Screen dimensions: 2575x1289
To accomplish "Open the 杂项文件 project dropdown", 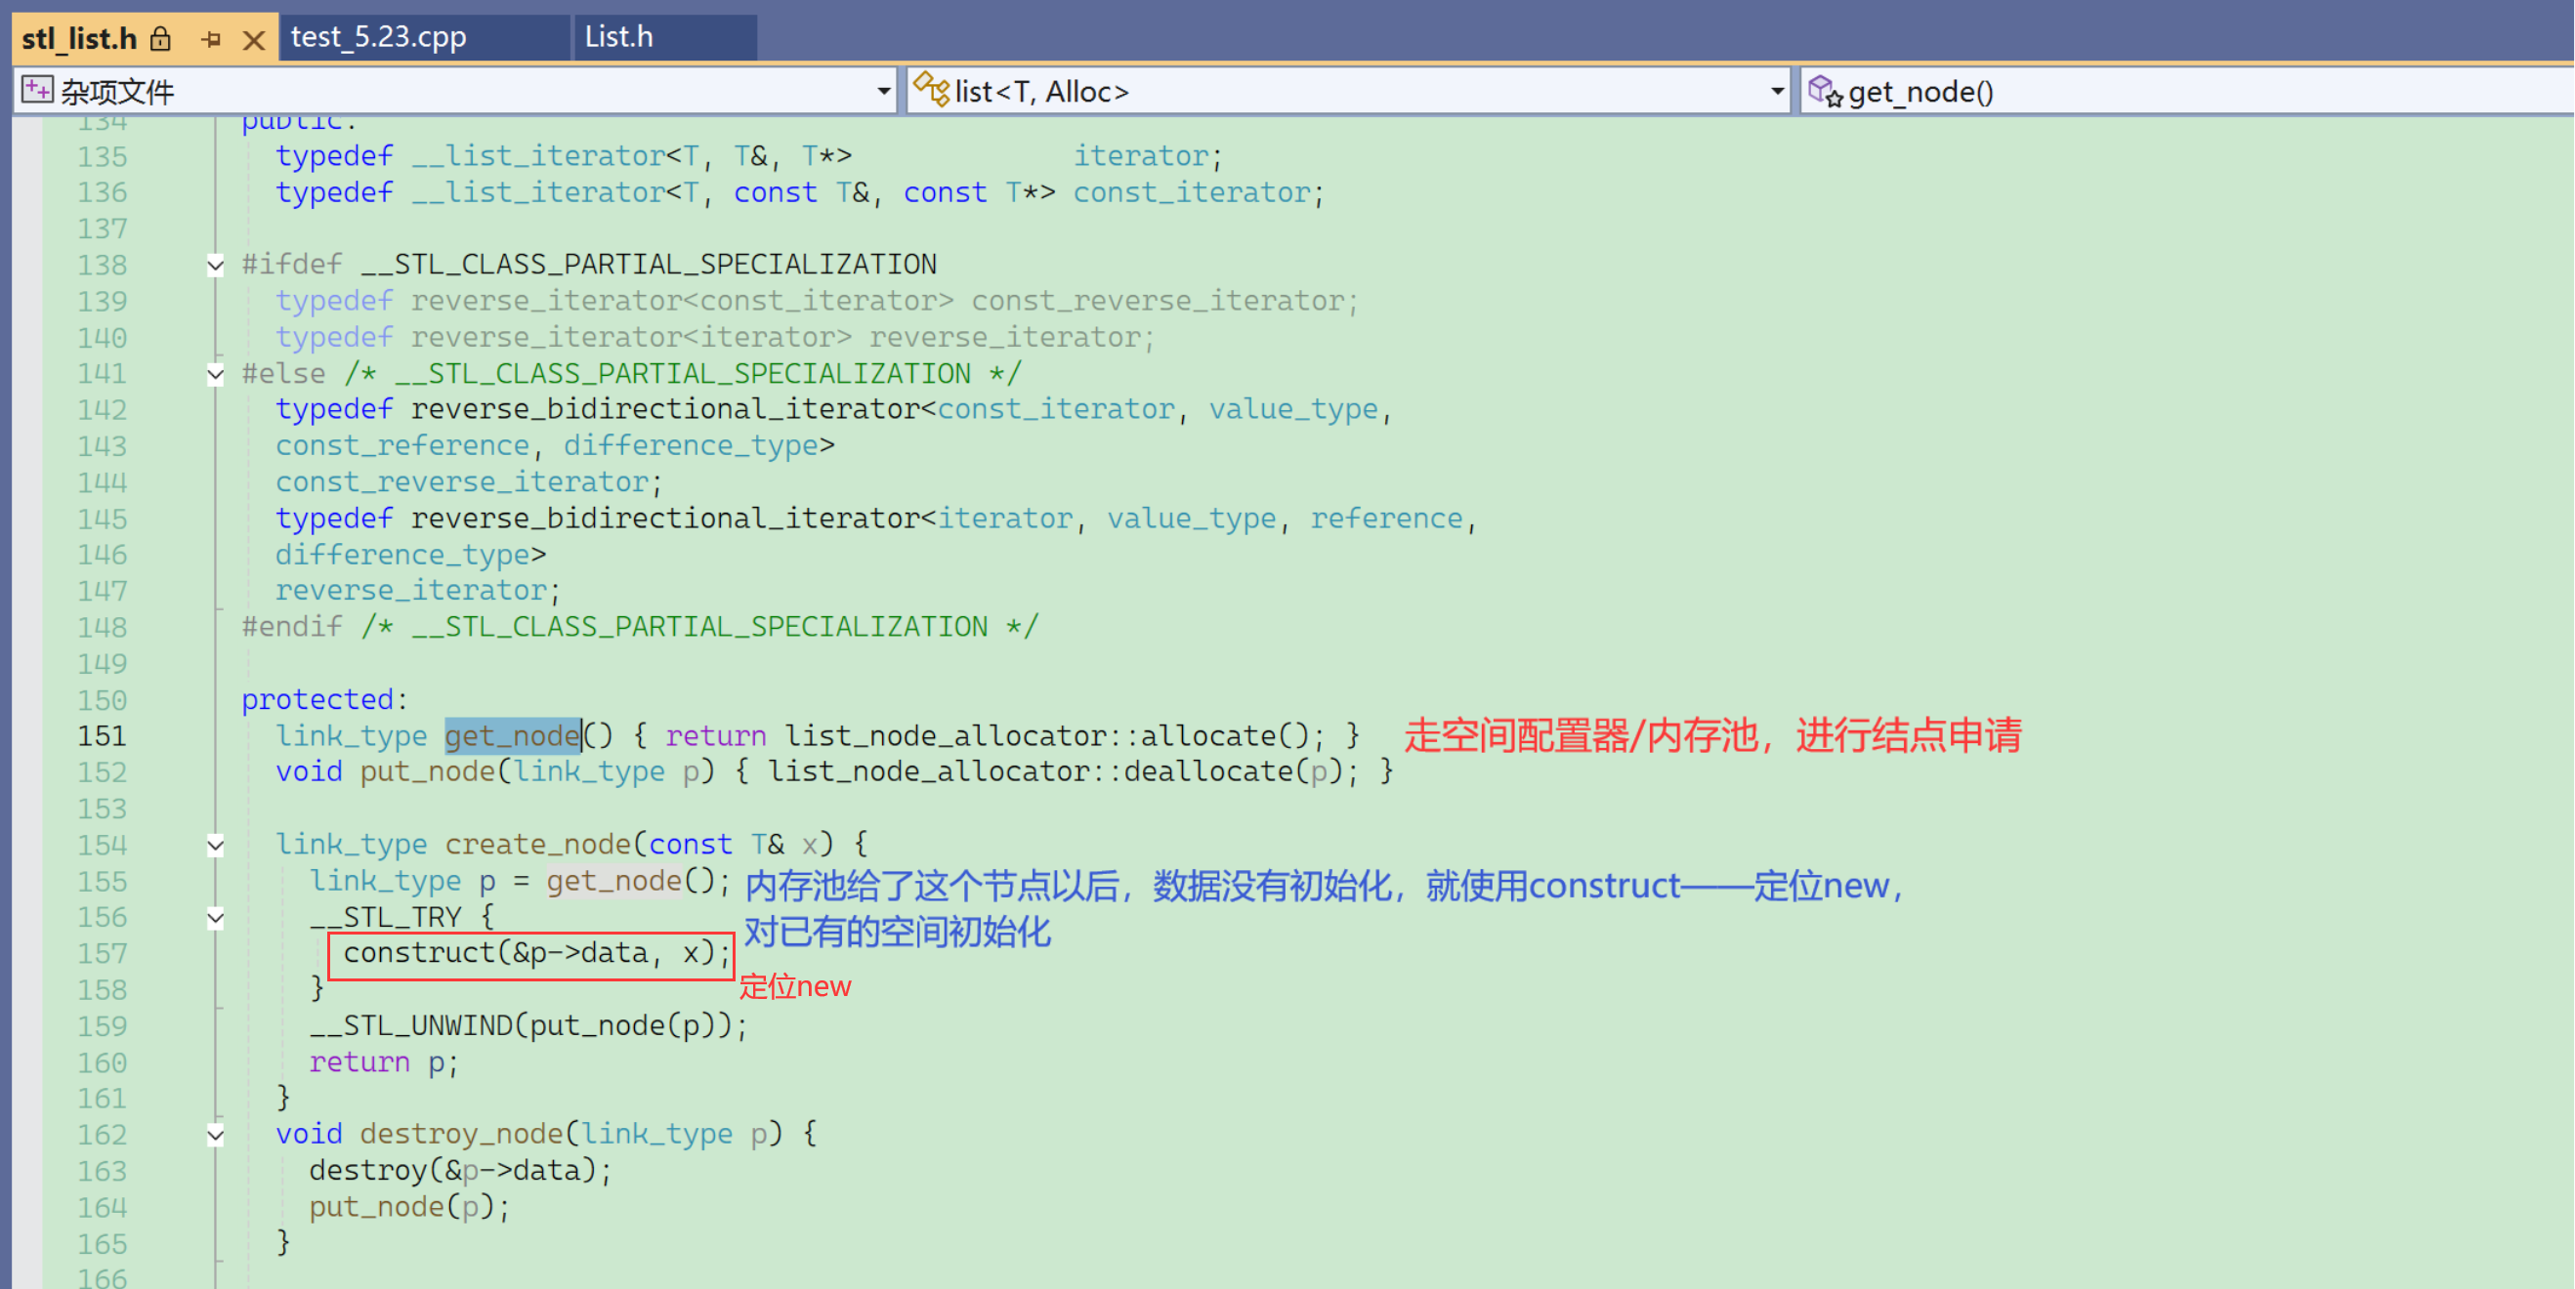I will 883,92.
